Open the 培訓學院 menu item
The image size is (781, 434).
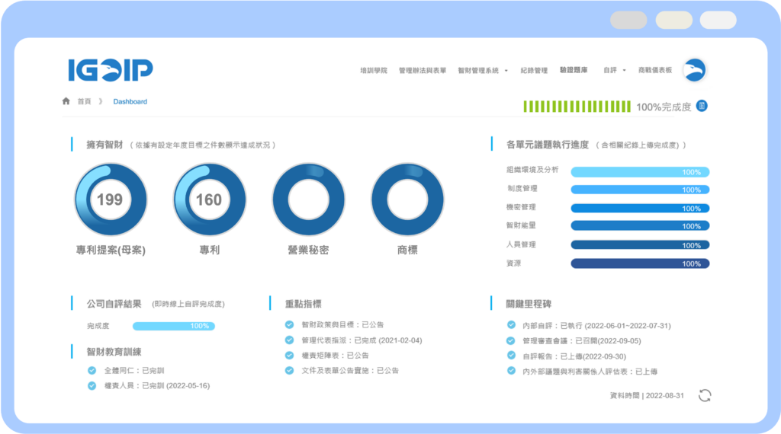tap(373, 70)
